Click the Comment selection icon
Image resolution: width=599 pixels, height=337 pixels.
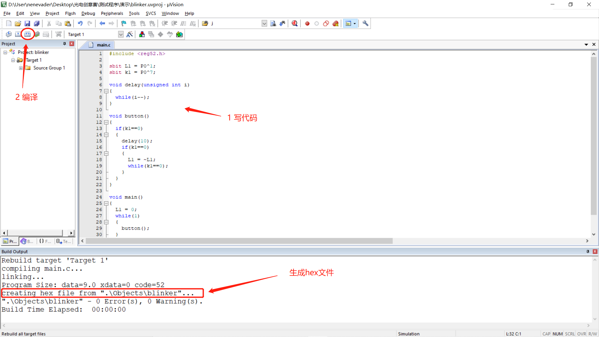[x=183, y=23]
